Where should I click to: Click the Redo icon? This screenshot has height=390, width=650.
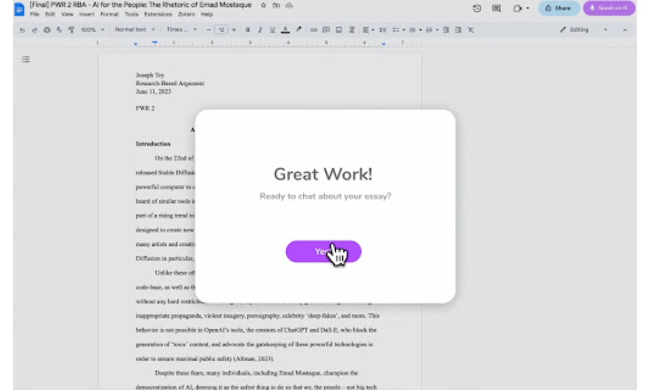click(x=35, y=30)
